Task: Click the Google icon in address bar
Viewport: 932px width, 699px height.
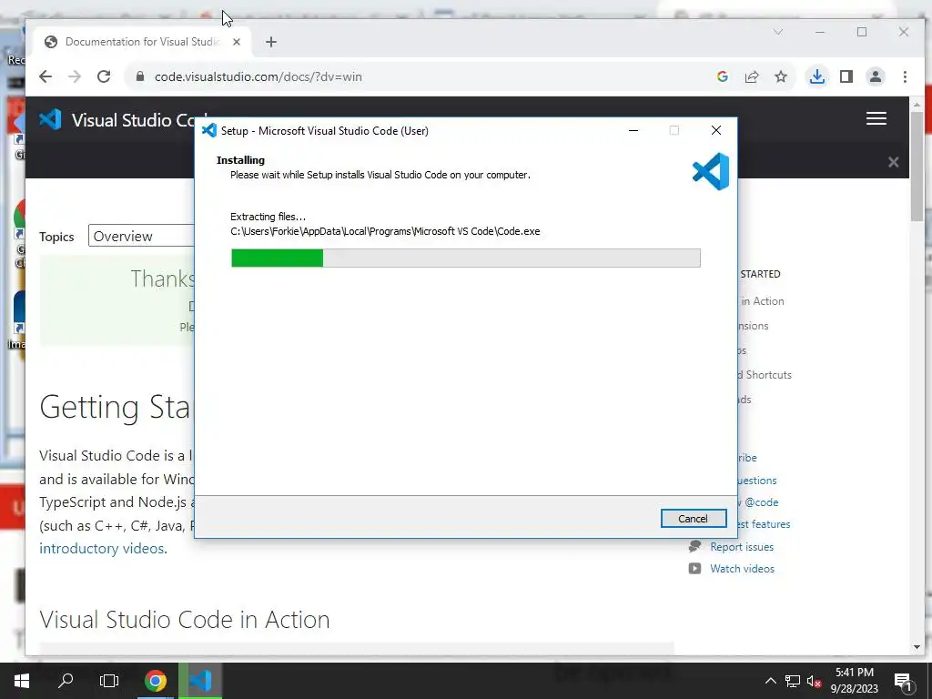Action: click(722, 76)
